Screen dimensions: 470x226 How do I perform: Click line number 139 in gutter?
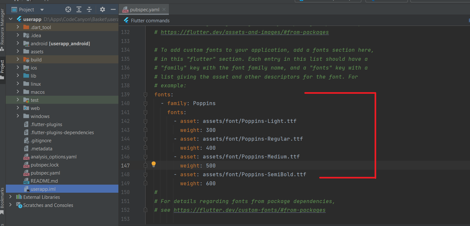(125, 94)
